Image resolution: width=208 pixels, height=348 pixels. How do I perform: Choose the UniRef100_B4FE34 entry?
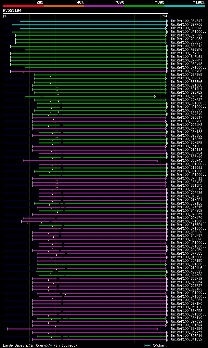click(187, 96)
